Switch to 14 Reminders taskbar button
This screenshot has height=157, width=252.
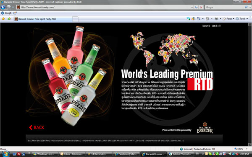99,154
